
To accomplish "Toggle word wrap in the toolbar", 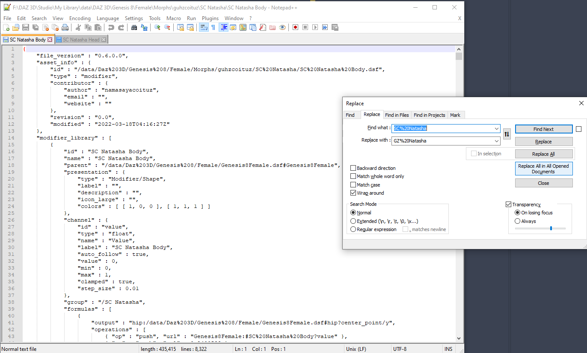I will [x=204, y=27].
